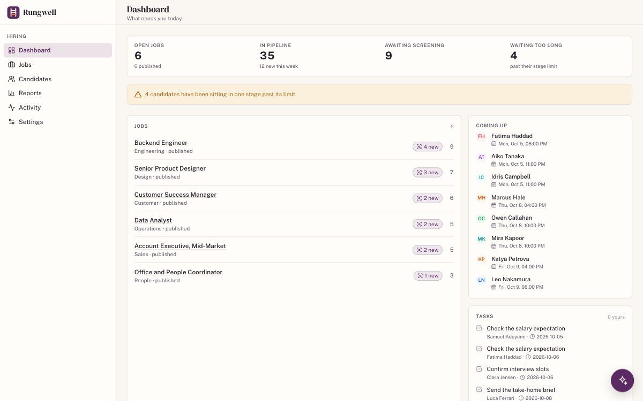Screen dimensions: 643x401
Task: Click the Rungwell logo icon
Action: (13, 12)
